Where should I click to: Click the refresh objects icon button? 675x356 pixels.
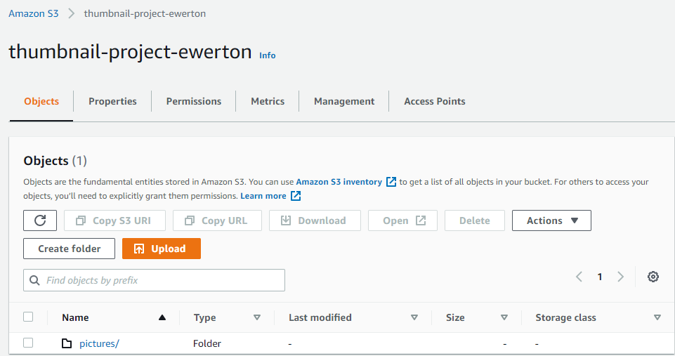pos(40,220)
